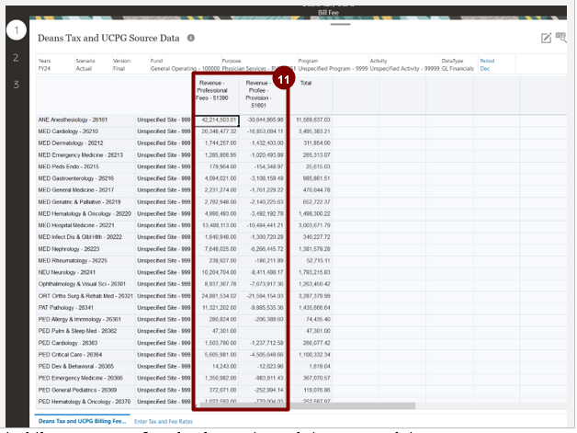The image size is (577, 433).
Task: Click MED Cardiology cell 20,348,477.32
Action: coord(217,131)
